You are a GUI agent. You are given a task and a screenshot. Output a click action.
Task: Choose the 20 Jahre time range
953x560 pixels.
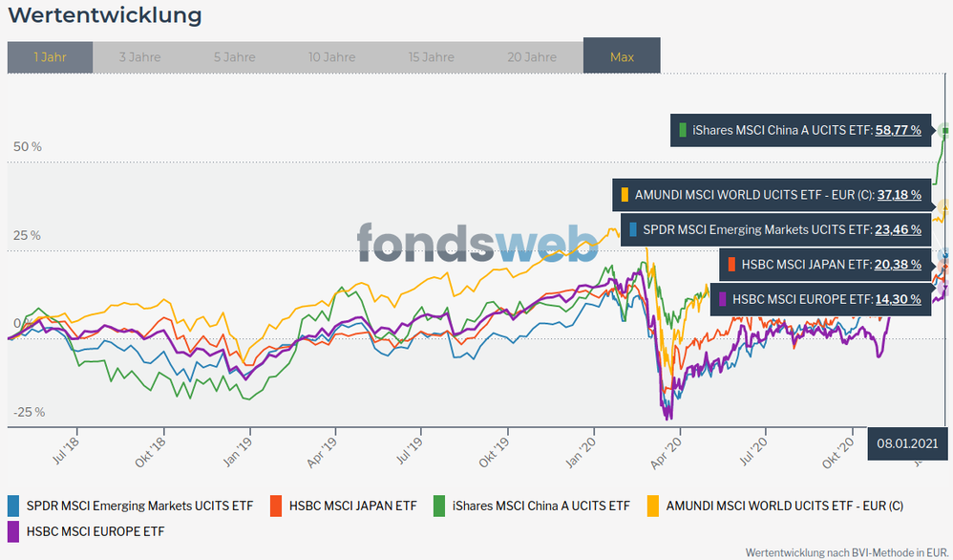pyautogui.click(x=532, y=57)
